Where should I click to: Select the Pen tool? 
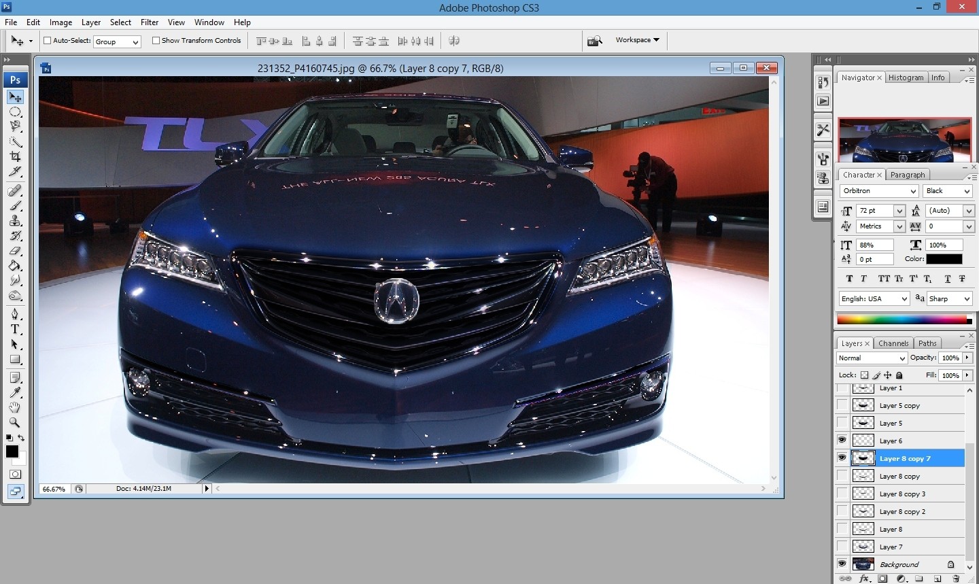point(15,315)
